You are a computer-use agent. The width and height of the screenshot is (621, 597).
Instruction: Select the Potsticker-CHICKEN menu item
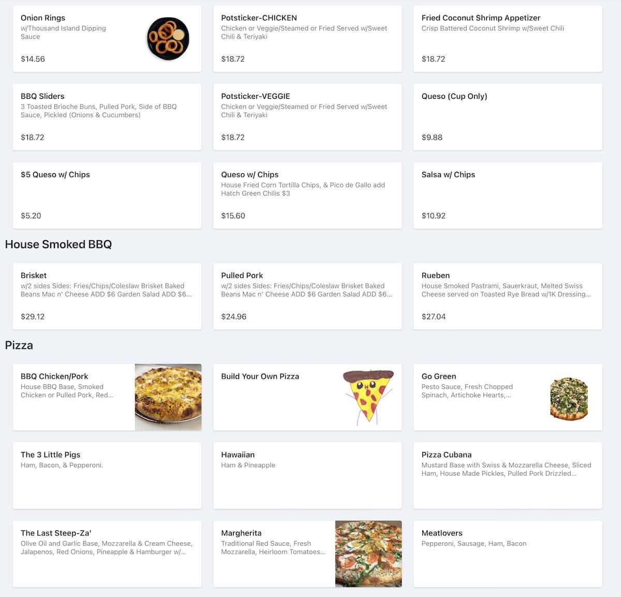click(x=307, y=38)
